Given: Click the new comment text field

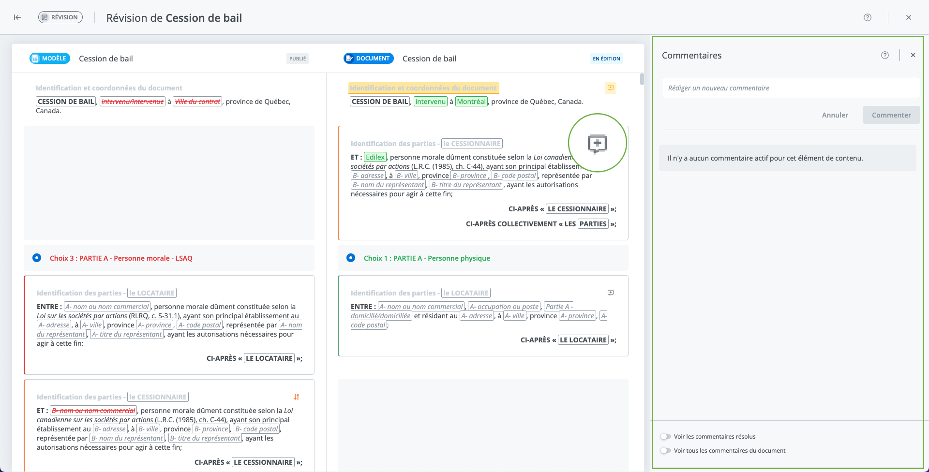Looking at the screenshot, I should click(x=791, y=88).
